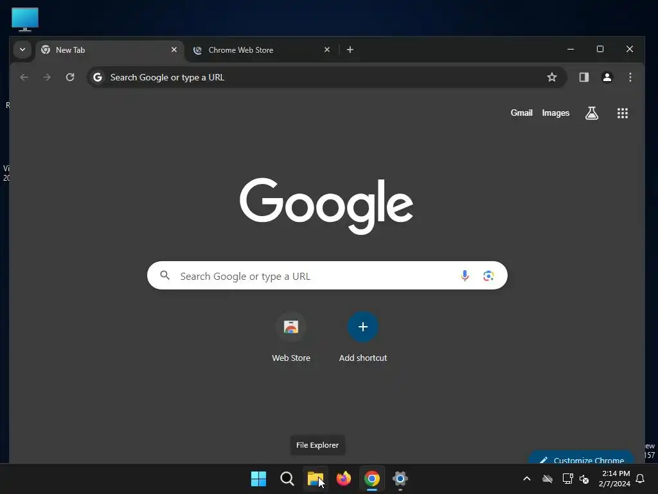
Task: Click the muted volume tray icon
Action: point(584,479)
